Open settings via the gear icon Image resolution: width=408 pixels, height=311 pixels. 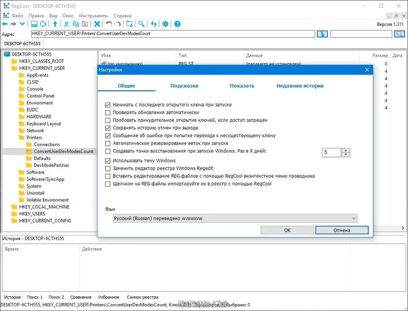pyautogui.click(x=165, y=24)
